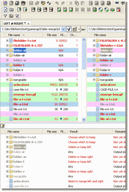Screen dimensions: 129x192
Task: Click the Ch... column header
Action: tap(74, 35)
